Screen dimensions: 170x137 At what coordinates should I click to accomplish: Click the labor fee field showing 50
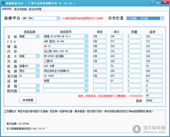coord(154,96)
